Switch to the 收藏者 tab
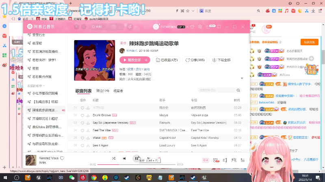Screen dimensions: 325x182 [x=118, y=91]
